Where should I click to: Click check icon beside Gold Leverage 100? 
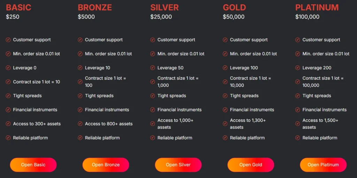pyautogui.click(x=225, y=68)
